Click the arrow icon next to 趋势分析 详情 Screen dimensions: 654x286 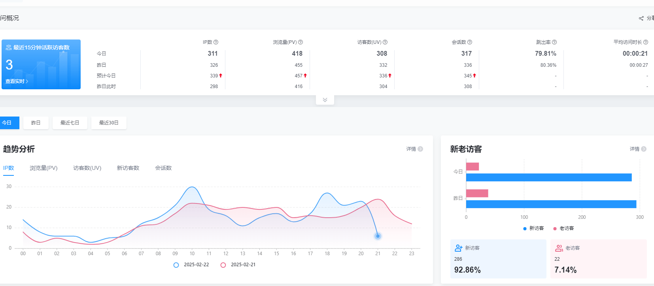click(420, 149)
